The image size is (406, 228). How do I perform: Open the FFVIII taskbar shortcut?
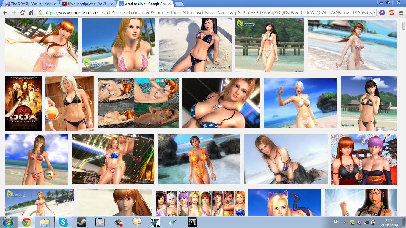pos(192,222)
